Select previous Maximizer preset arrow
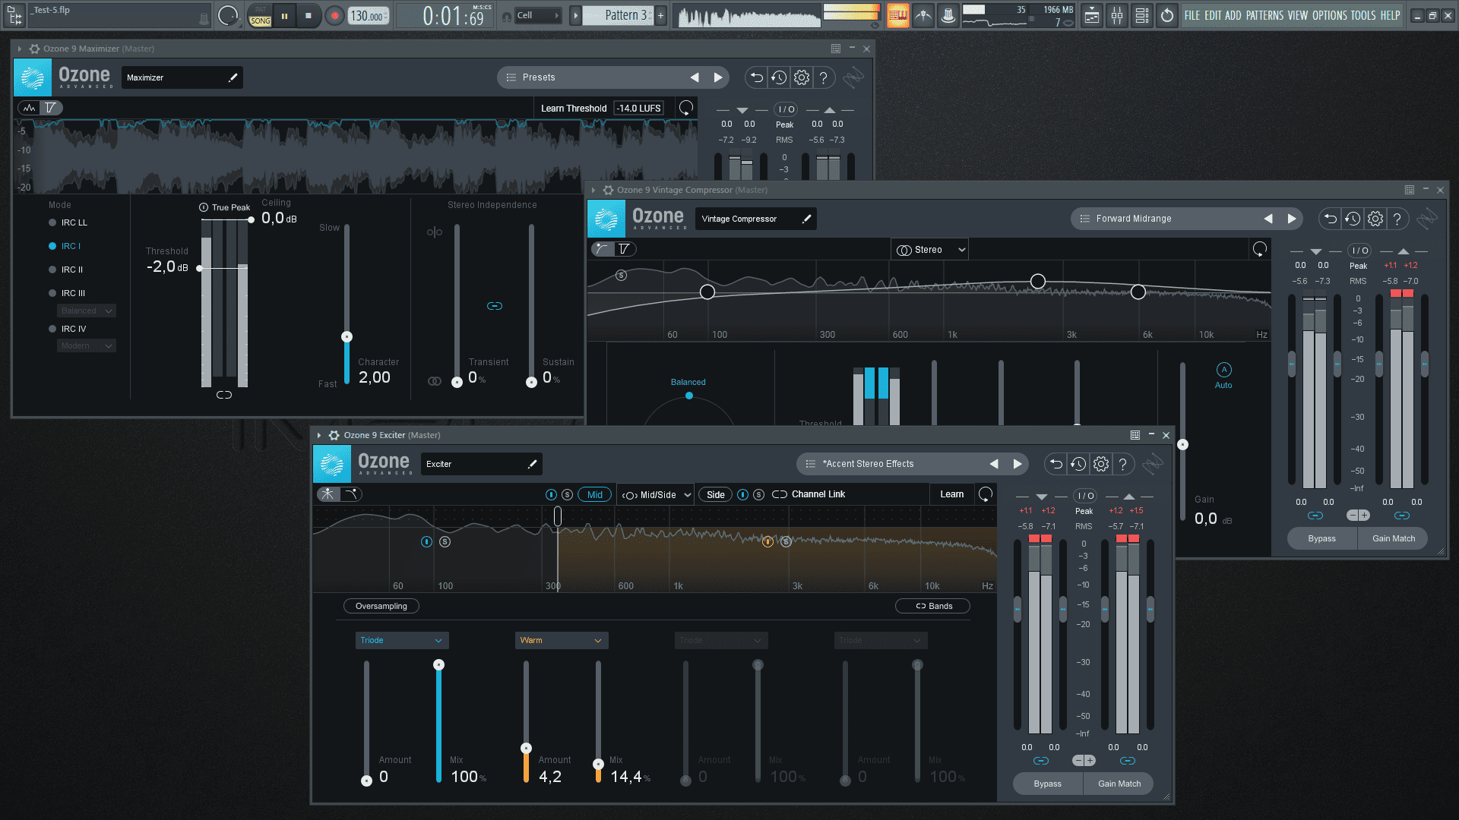The image size is (1459, 820). pos(695,77)
